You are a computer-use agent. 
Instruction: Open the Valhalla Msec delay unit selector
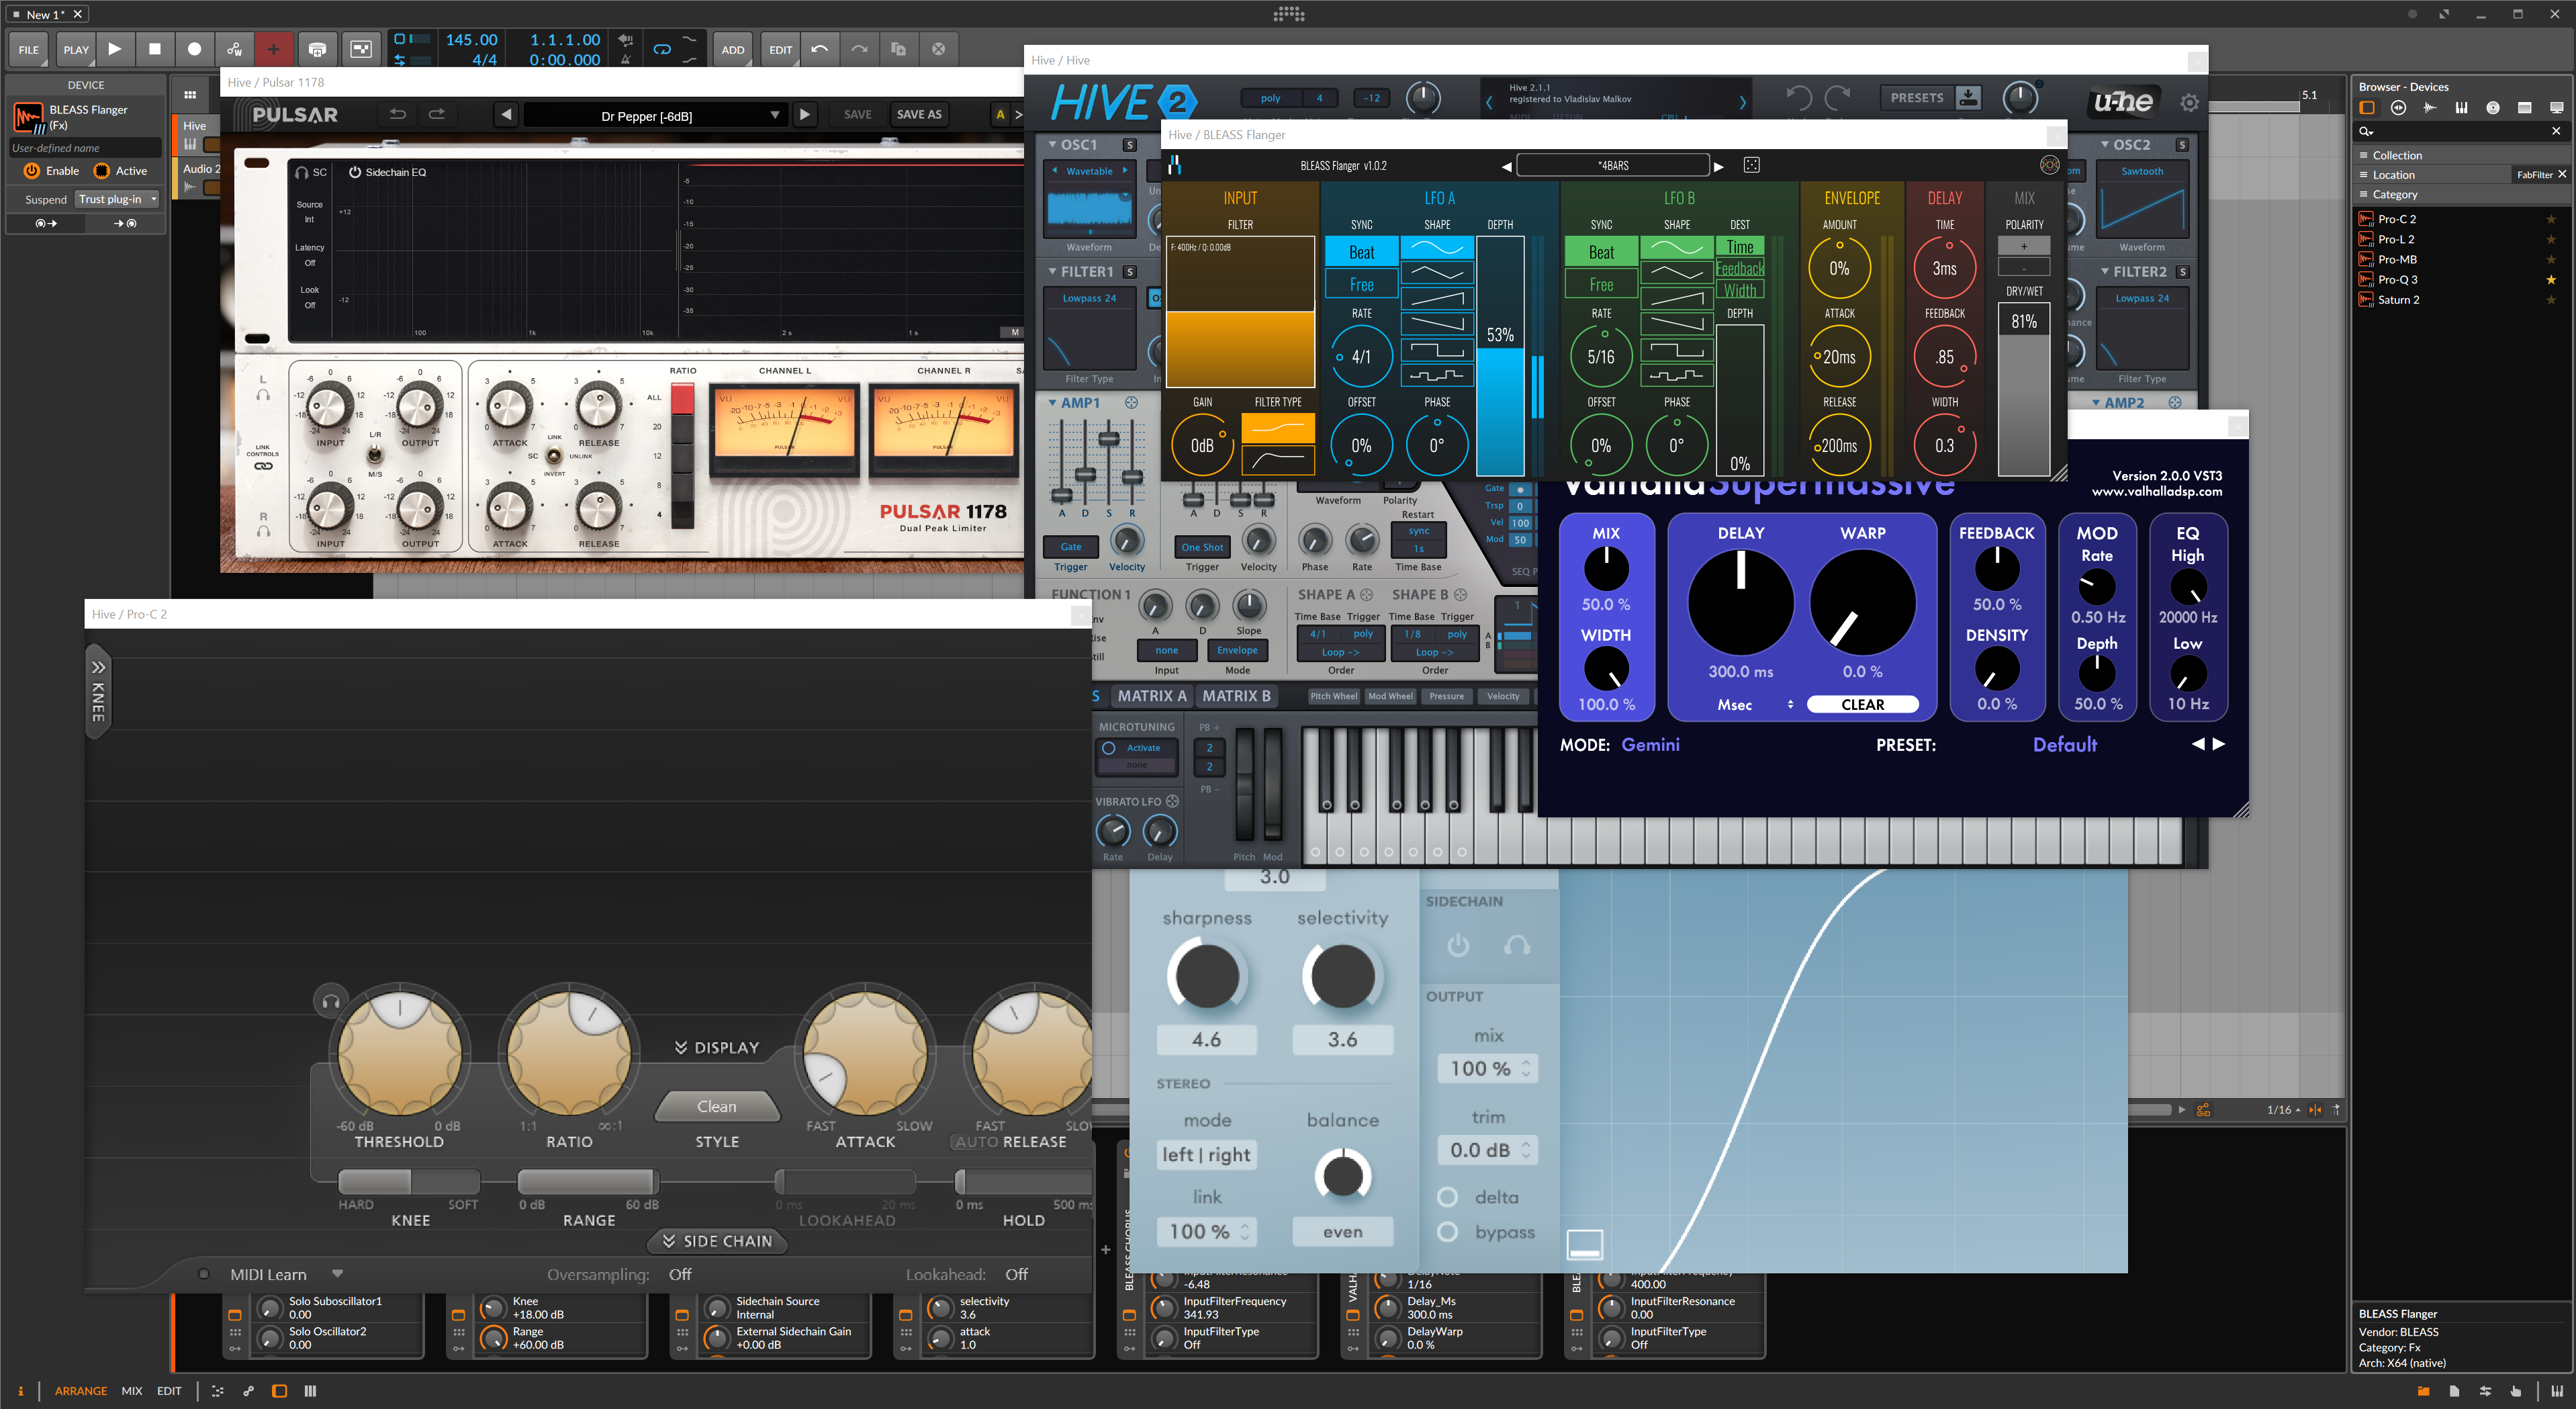tap(1753, 705)
